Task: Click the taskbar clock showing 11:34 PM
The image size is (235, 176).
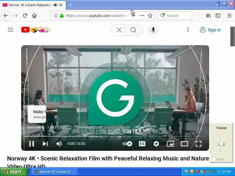Action: 224,172
